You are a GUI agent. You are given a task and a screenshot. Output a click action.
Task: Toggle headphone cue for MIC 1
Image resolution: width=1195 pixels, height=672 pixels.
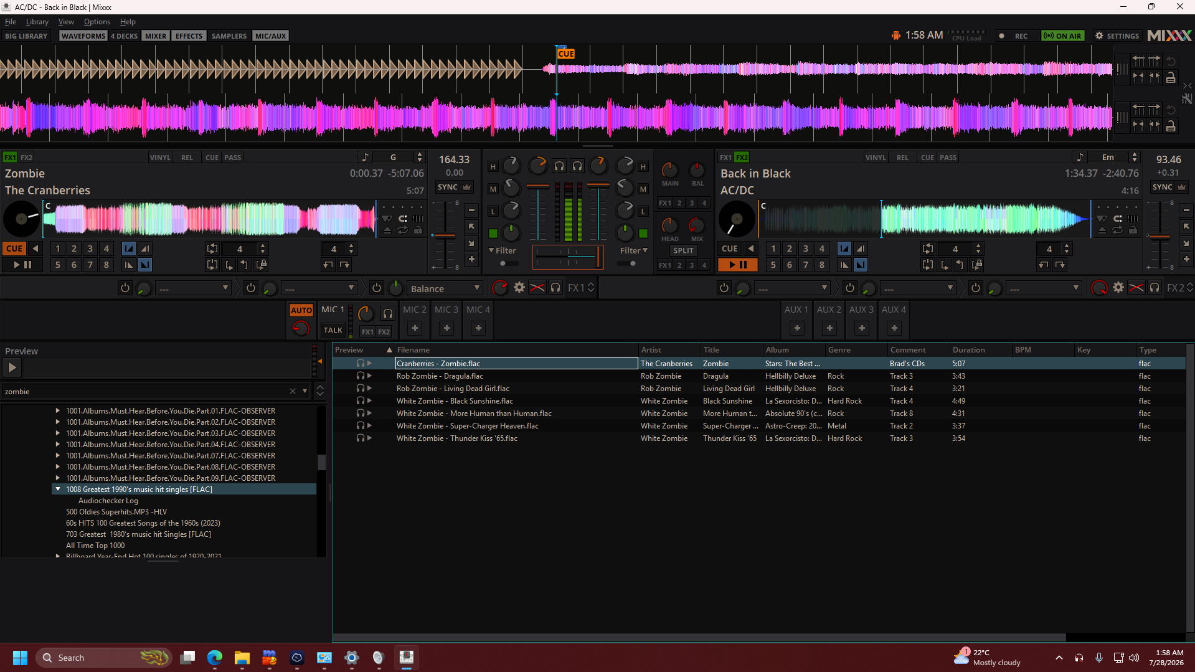(387, 313)
